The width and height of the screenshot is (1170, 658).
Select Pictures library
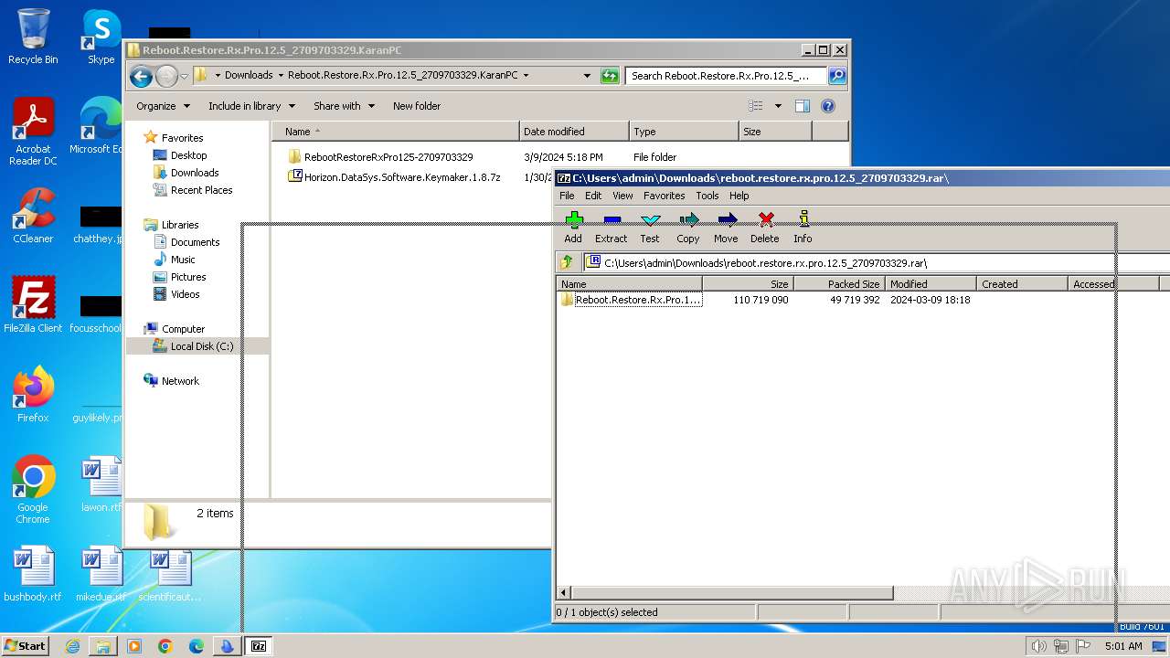[180, 277]
